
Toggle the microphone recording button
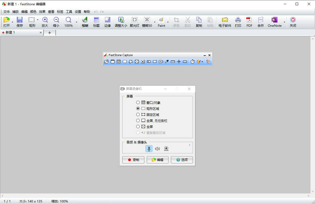click(149, 149)
